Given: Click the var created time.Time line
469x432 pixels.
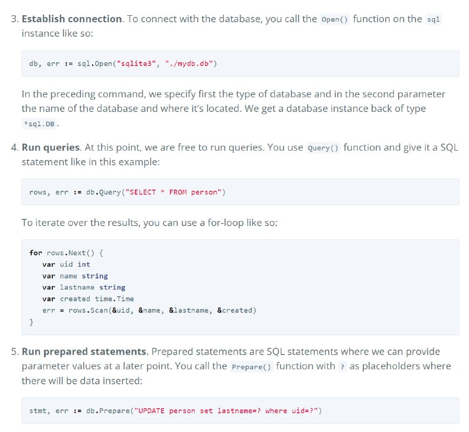Looking at the screenshot, I should (x=89, y=299).
